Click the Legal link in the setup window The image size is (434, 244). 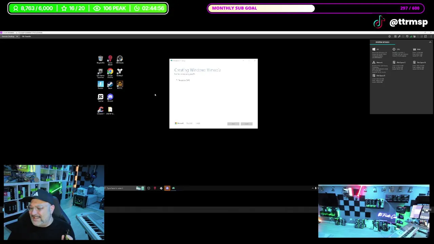pyautogui.click(x=198, y=123)
